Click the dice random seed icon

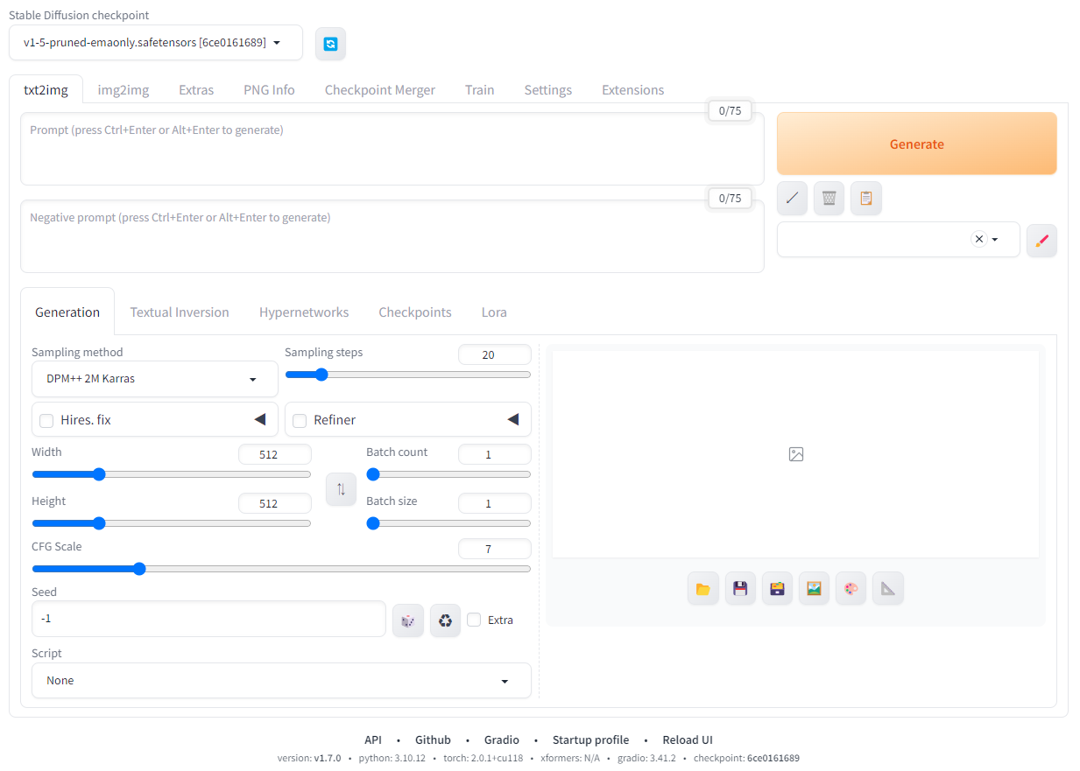[x=407, y=620]
